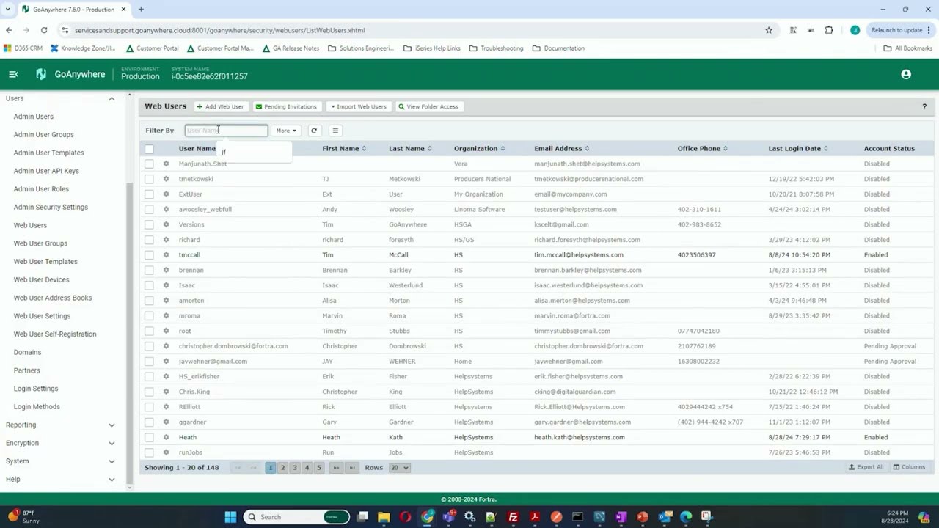Jump to last page arrow
Screen dimensions: 939x528
pyautogui.click(x=352, y=468)
